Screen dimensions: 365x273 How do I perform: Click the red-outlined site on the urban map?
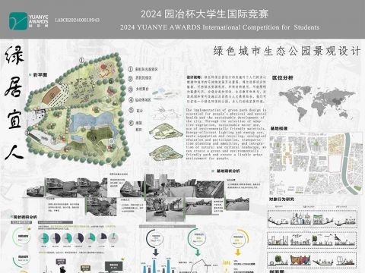334,164
